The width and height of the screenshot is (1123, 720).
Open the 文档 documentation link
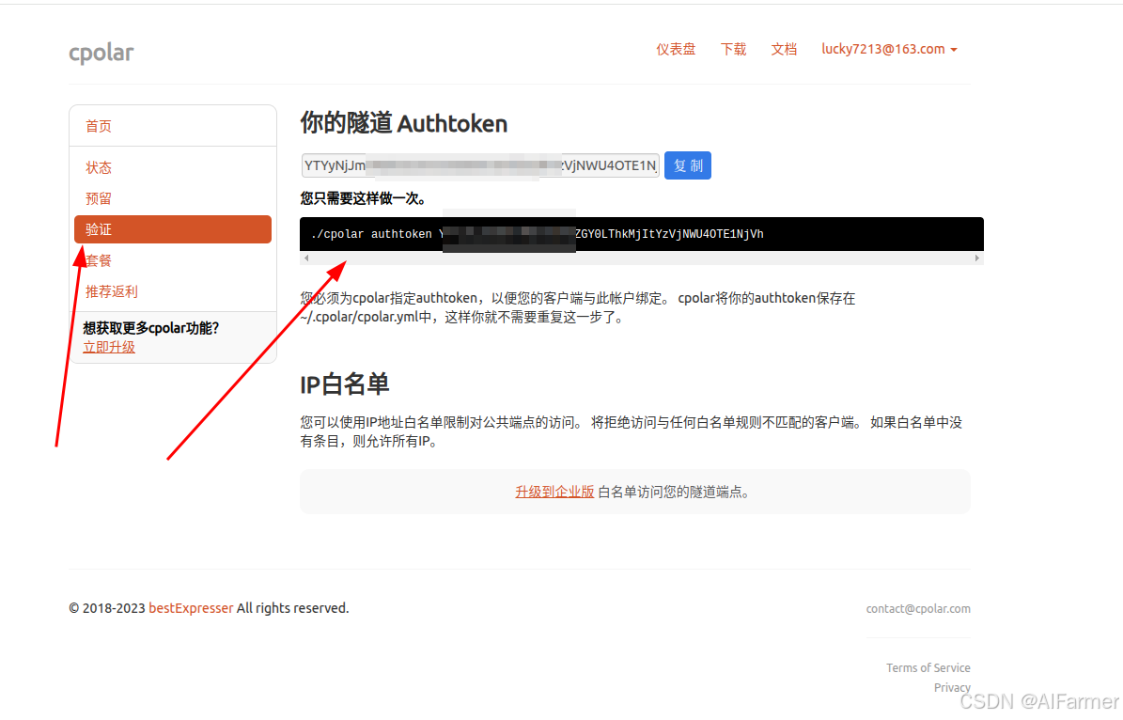point(784,50)
